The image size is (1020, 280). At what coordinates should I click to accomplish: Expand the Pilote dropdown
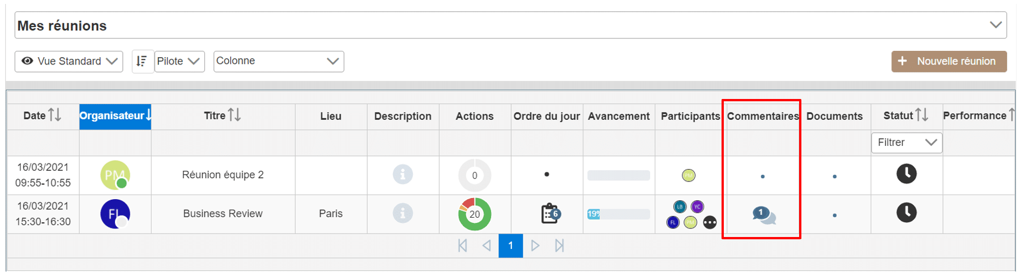pos(179,61)
